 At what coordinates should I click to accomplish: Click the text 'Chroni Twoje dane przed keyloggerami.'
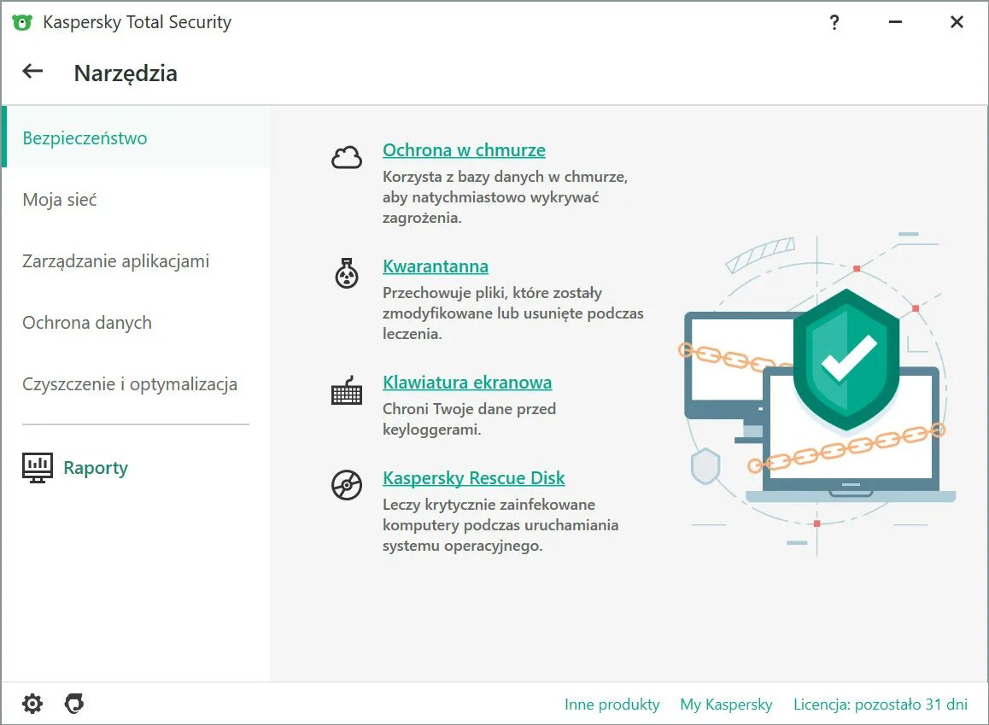469,419
